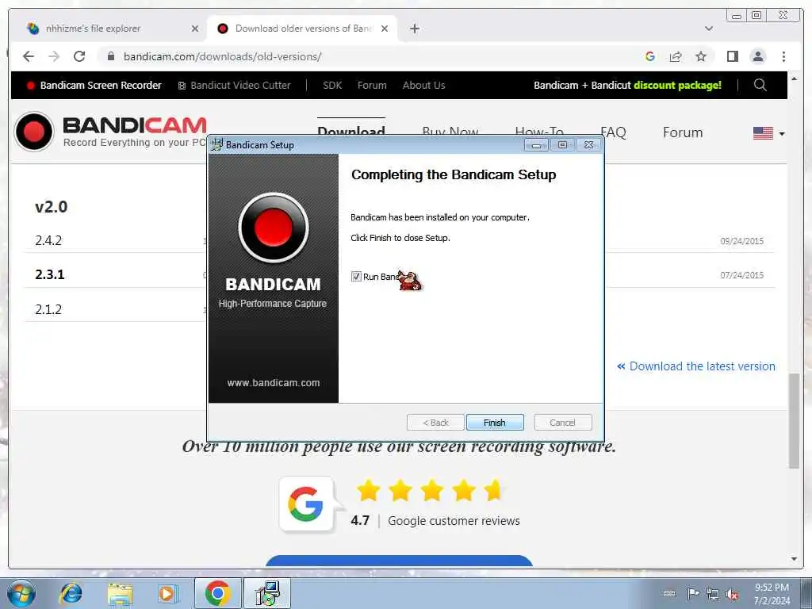Bookmark this page with star icon

(x=701, y=56)
